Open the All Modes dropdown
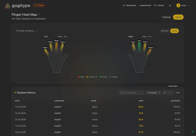The image size is (196, 136). [153, 93]
